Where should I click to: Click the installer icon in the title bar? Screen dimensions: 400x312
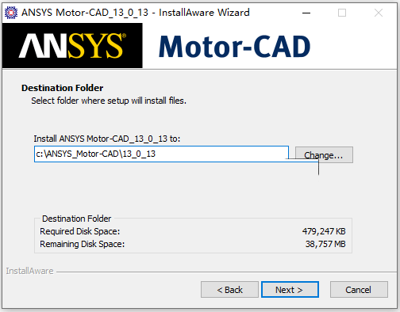pos(11,13)
